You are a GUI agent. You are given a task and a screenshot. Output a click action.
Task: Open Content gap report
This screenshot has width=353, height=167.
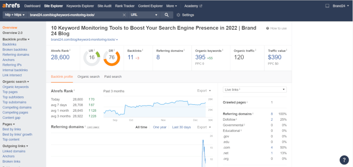11,118
